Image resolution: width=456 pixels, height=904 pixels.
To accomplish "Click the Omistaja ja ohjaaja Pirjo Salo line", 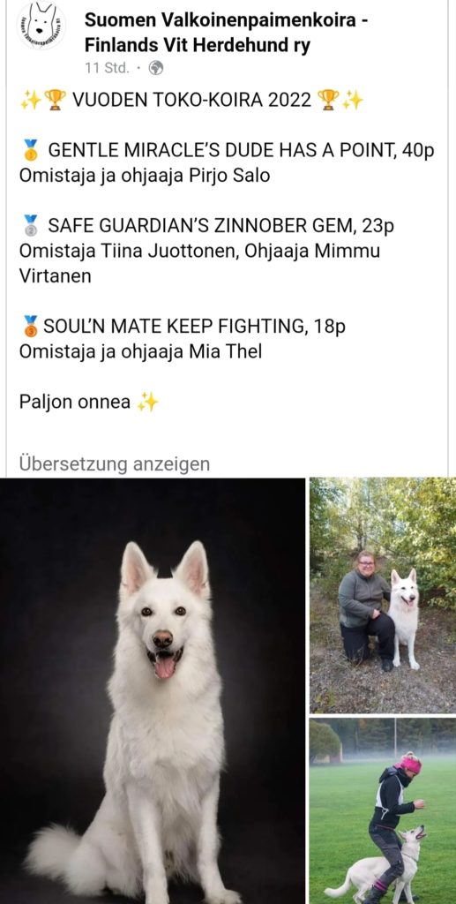I will pos(145,176).
